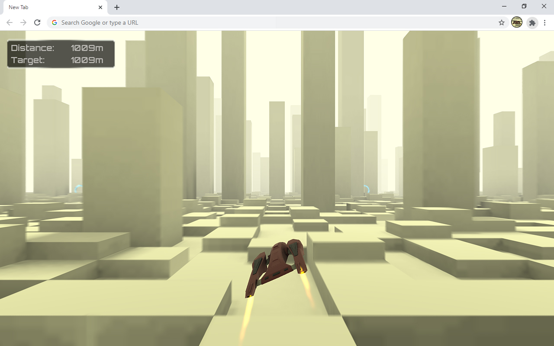Select the New Tab tab
The width and height of the screenshot is (554, 346).
(x=55, y=7)
